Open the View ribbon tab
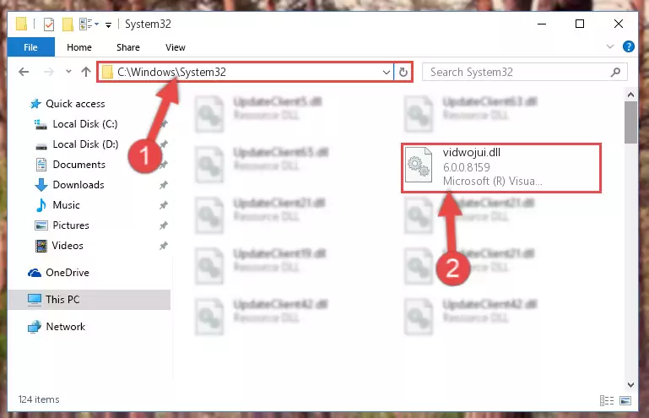This screenshot has height=418, width=649. (176, 47)
